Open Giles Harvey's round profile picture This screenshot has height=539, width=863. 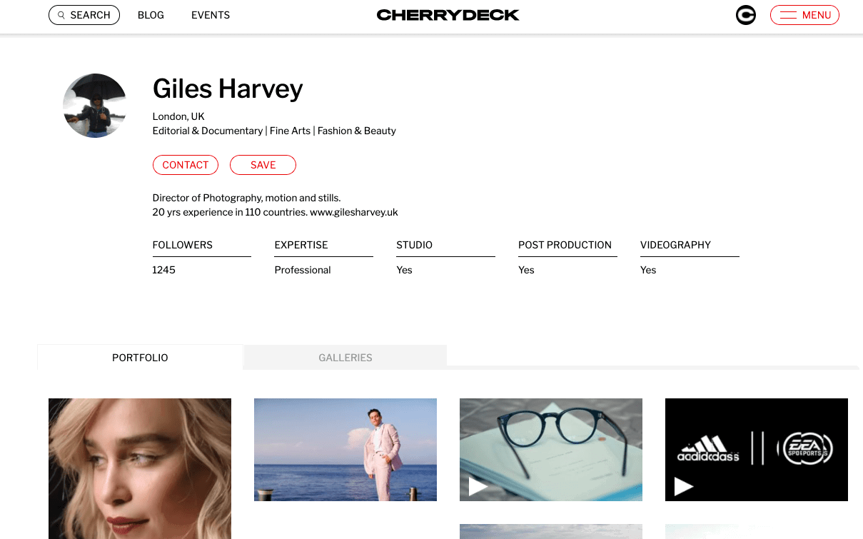(95, 106)
